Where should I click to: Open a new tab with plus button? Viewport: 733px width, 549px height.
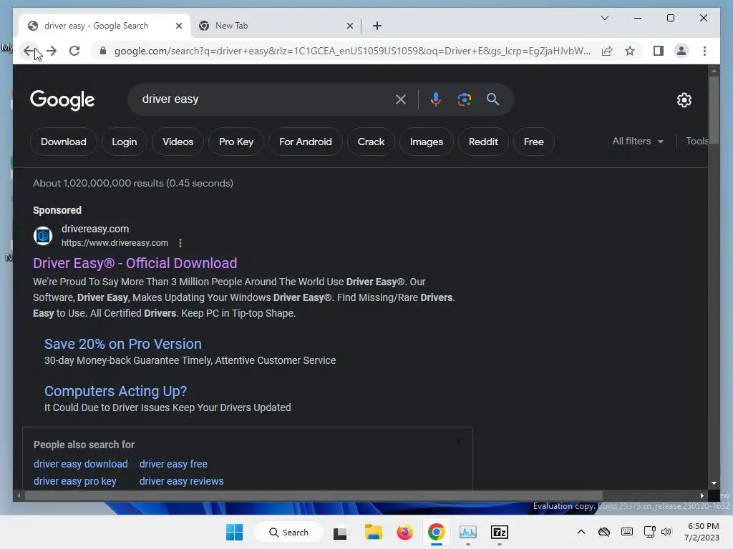(x=377, y=26)
